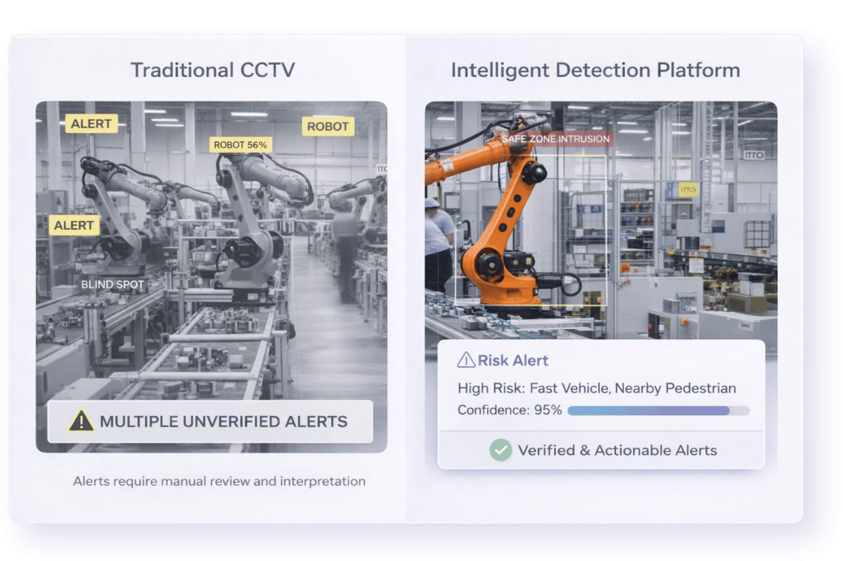Screen dimensions: 843x561
Task: Select the ROBOT 56% detection label
Action: (240, 145)
